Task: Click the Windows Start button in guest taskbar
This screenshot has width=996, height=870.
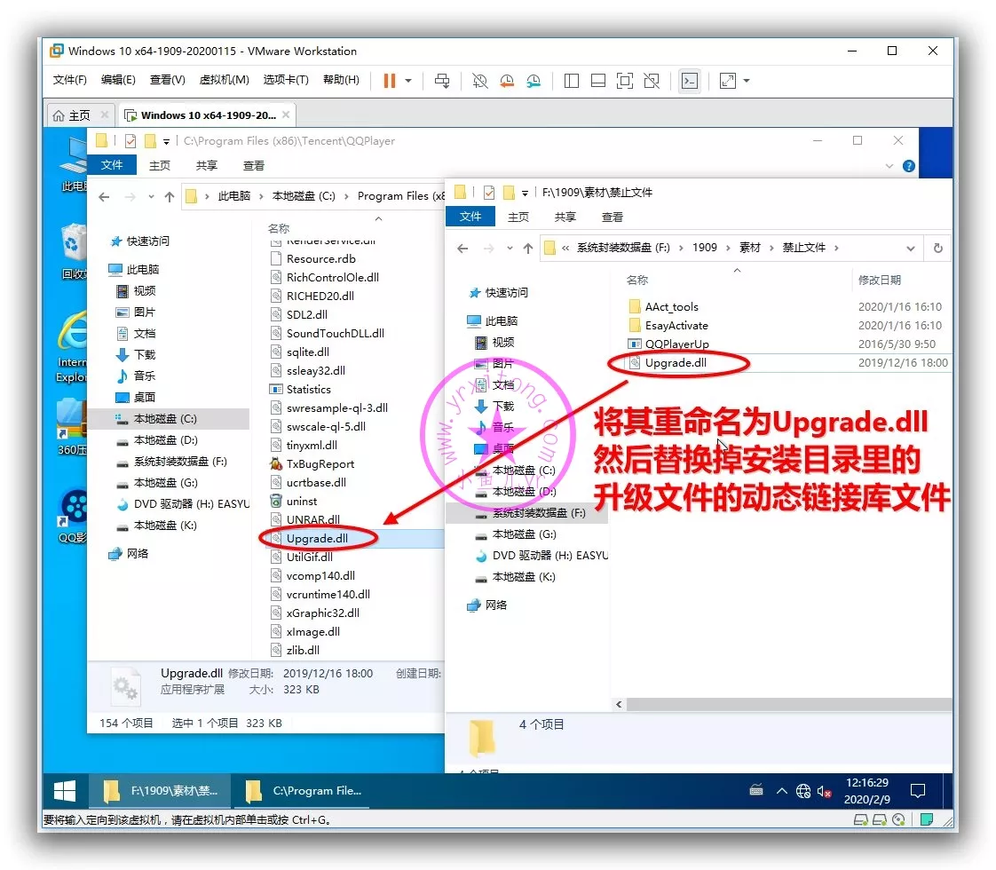Action: pyautogui.click(x=65, y=790)
